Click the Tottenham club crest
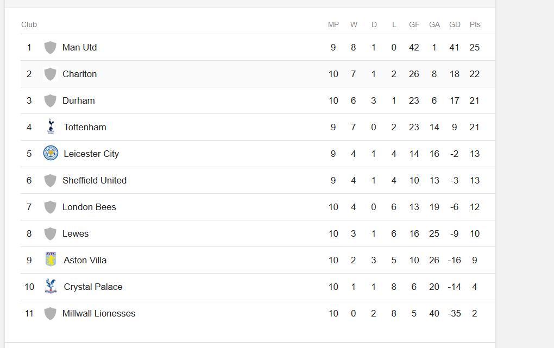 51,127
